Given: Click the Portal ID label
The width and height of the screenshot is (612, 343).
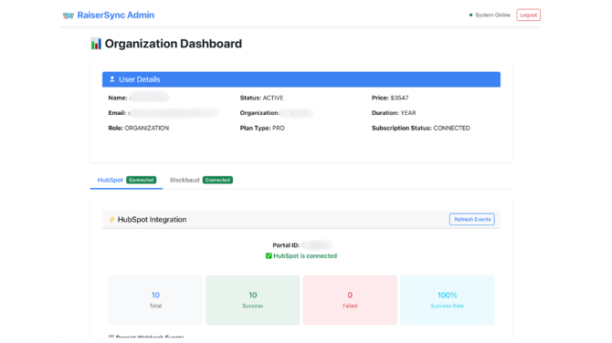Looking at the screenshot, I should point(286,245).
